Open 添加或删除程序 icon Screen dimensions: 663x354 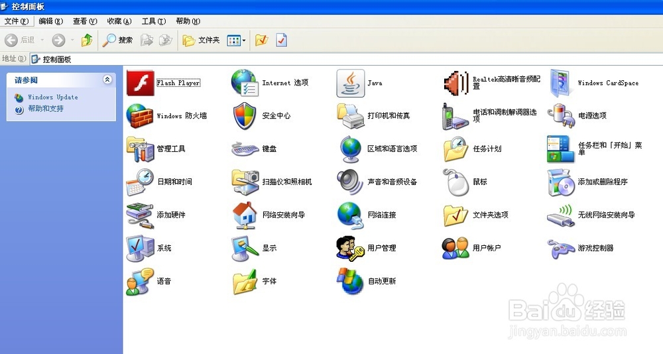(x=561, y=182)
